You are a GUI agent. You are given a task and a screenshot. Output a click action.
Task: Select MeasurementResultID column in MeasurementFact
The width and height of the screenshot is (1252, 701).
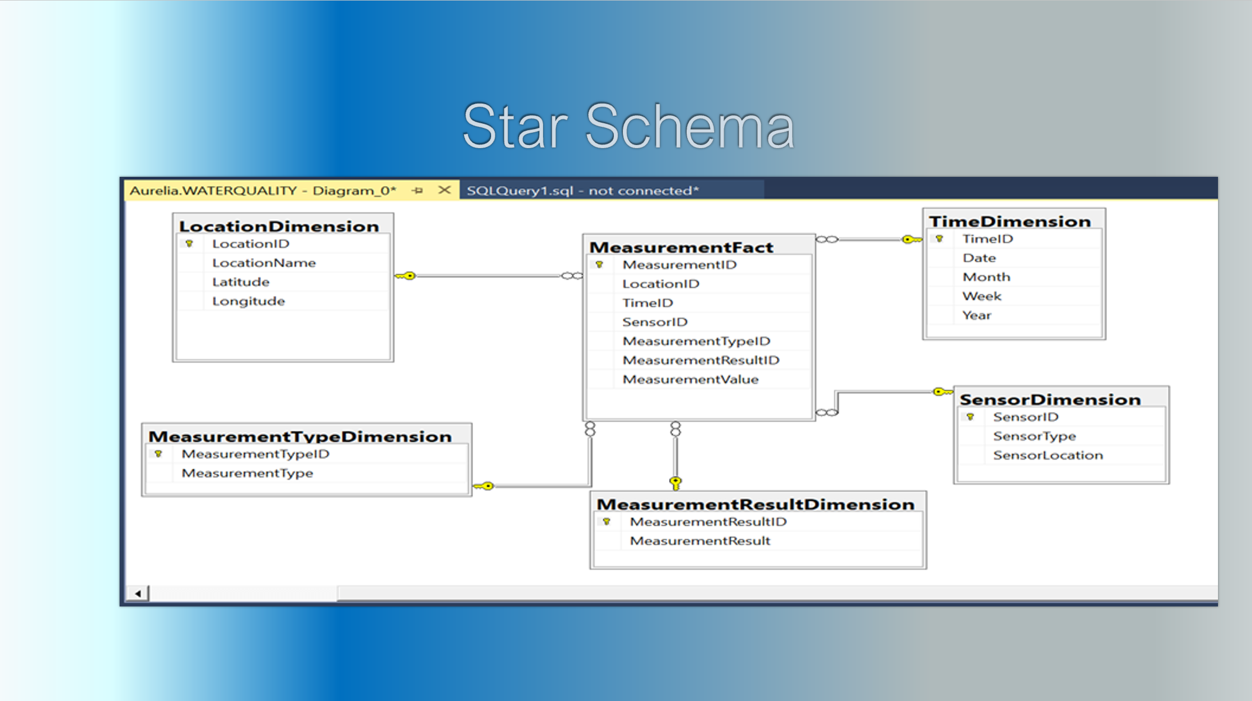point(699,360)
